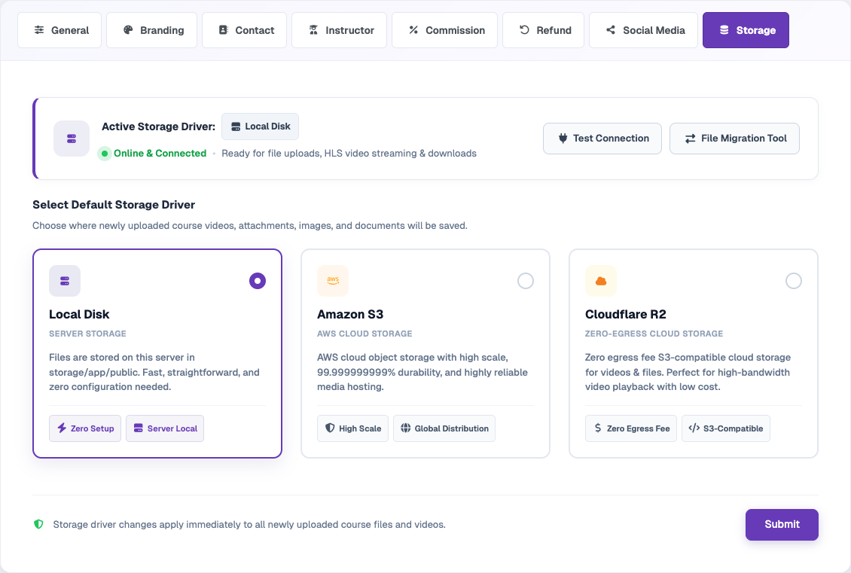The width and height of the screenshot is (851, 573).
Task: Select the Local Disk radio button
Action: 258,281
